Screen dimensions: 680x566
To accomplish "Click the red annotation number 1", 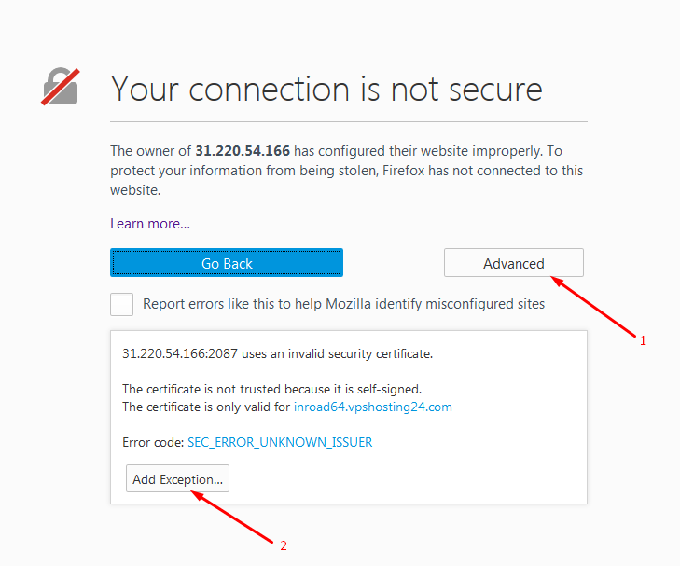I will [x=642, y=340].
